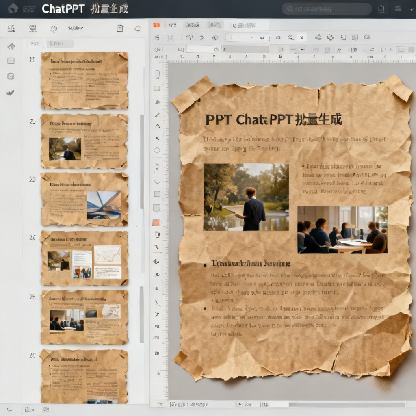
Task: Click the grey text field in the format row
Action: (246, 49)
